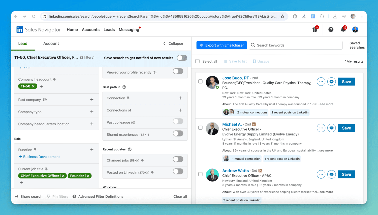Screen dimensions: 378x215
Task: Open more actions for Michael A.
Action: [x=321, y=128]
